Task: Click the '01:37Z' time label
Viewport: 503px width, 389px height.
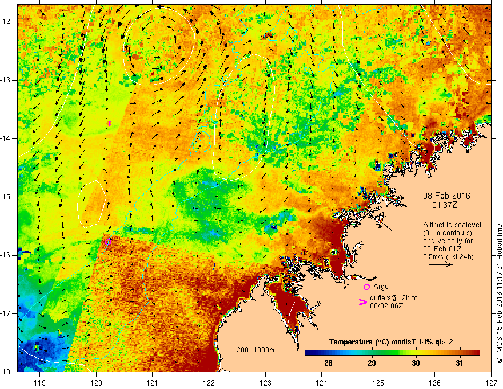Action: [x=444, y=205]
